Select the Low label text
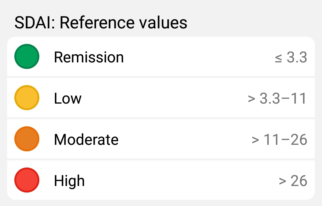Screen dimensions: 322x206 click(68, 98)
